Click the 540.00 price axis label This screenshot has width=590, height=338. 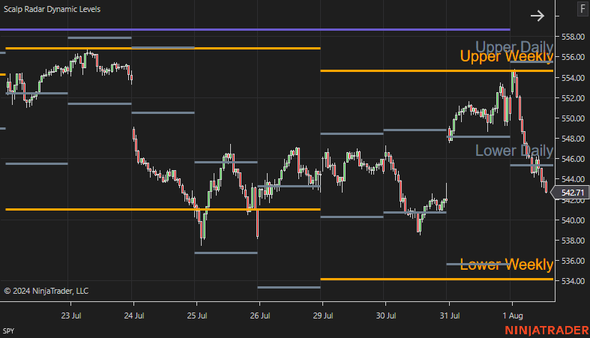tap(573, 220)
